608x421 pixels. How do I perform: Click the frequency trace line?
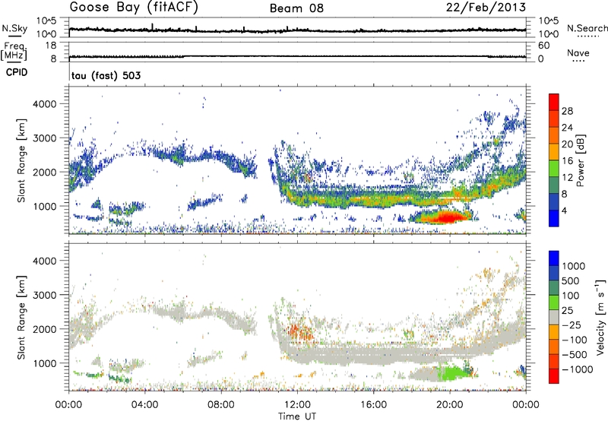click(x=297, y=56)
